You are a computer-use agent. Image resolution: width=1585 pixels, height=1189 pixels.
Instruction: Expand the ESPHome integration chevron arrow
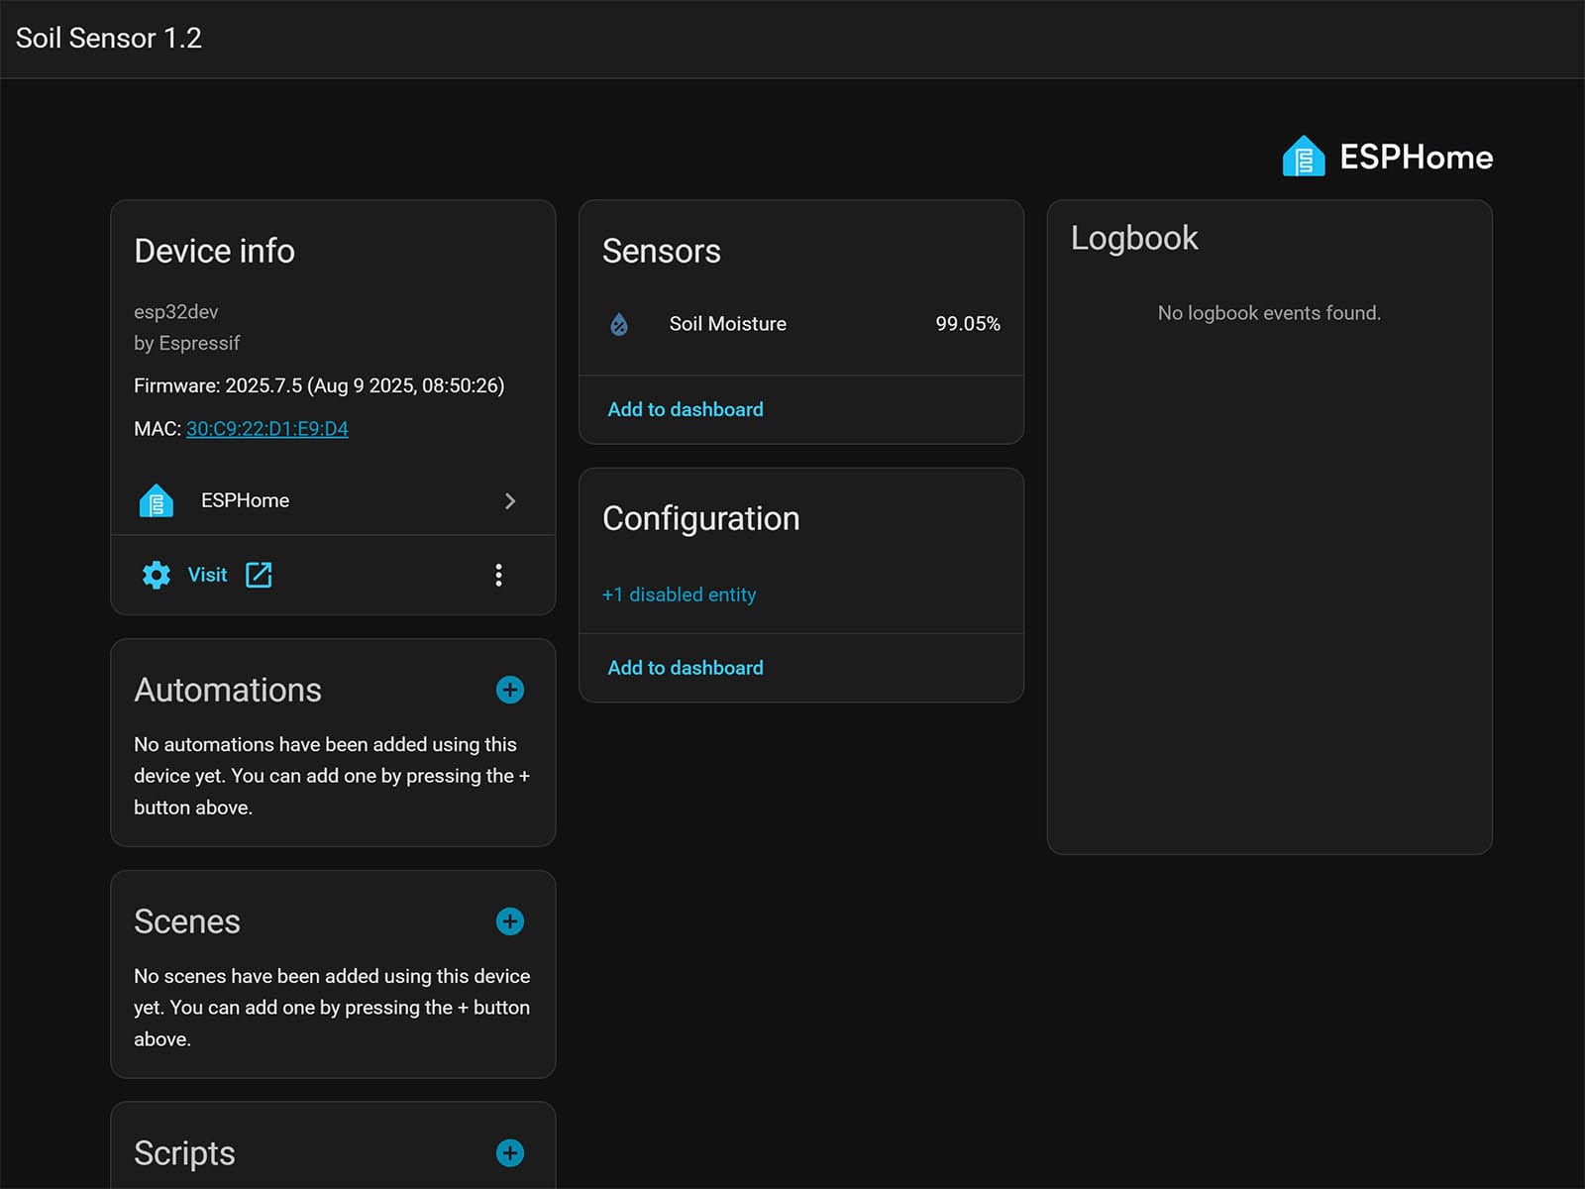(x=510, y=501)
